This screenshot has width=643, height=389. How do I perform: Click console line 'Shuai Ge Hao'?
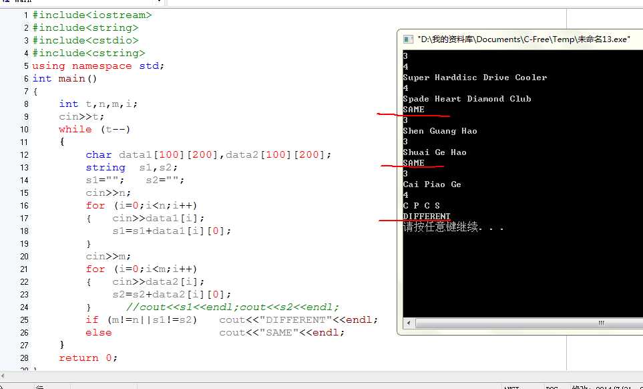coord(435,152)
